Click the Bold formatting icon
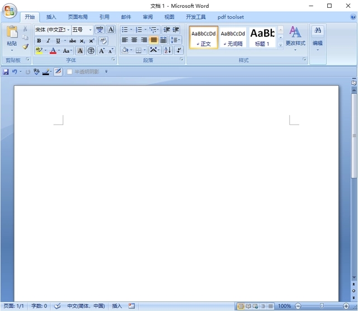The image size is (358, 311). pos(39,41)
